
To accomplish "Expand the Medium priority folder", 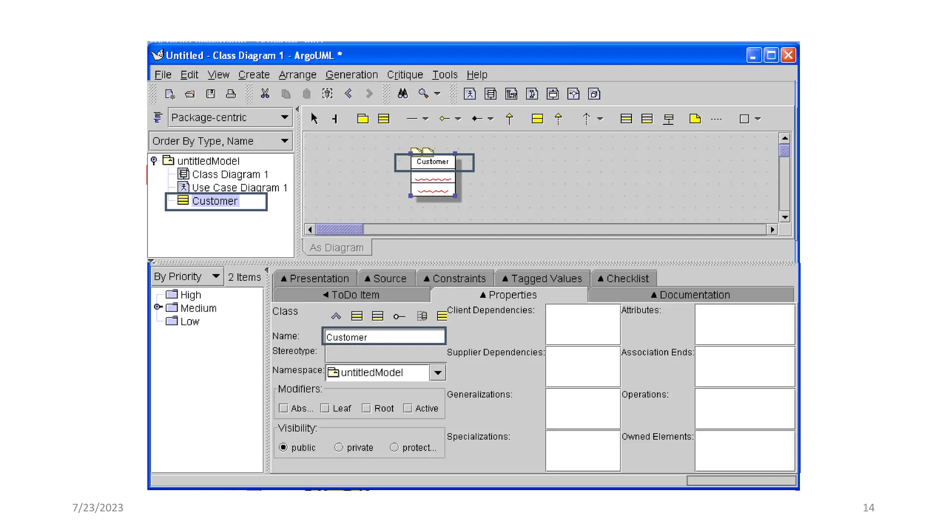I will point(158,307).
